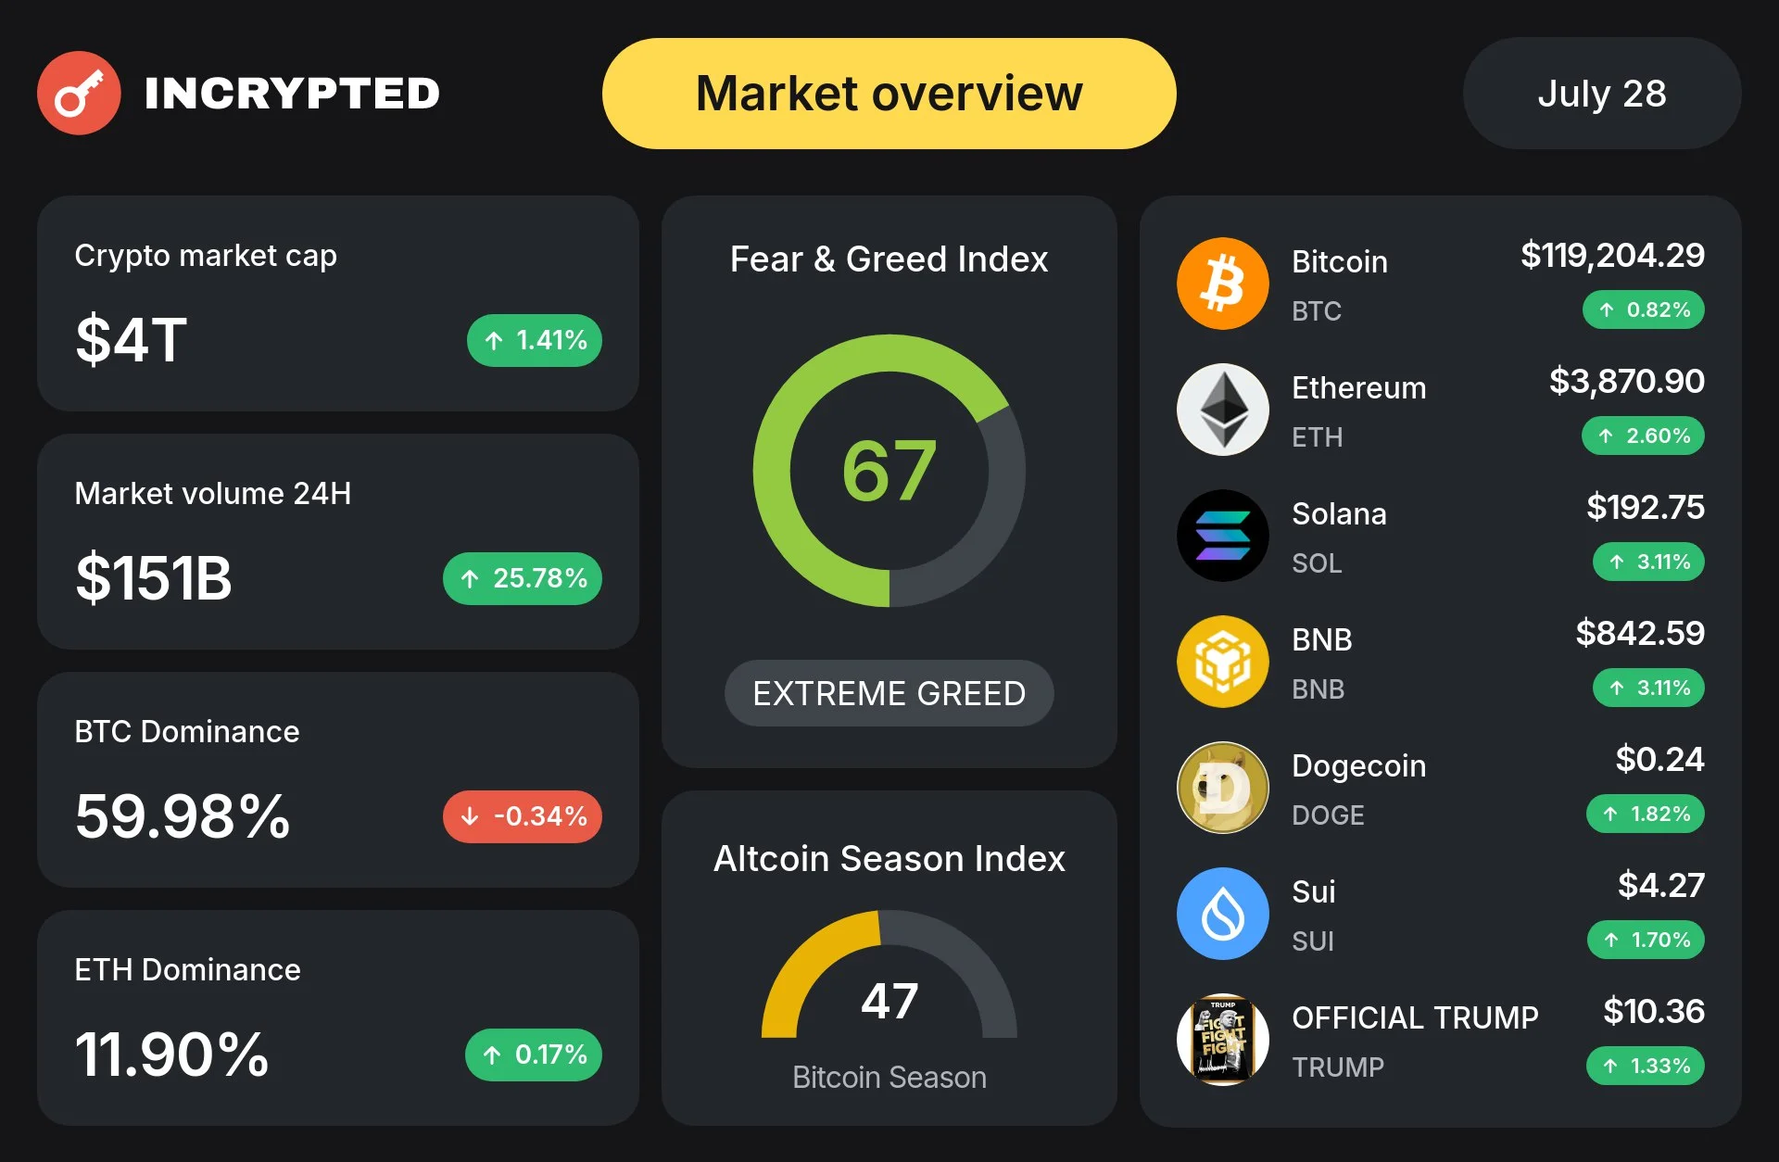Click the Ethereum diamond icon
The image size is (1779, 1162).
tap(1223, 410)
